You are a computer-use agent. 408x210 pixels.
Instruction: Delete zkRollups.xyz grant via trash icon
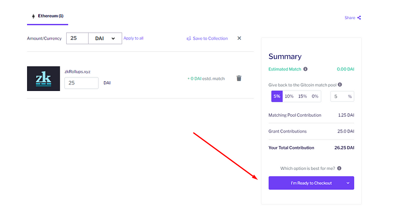point(239,78)
